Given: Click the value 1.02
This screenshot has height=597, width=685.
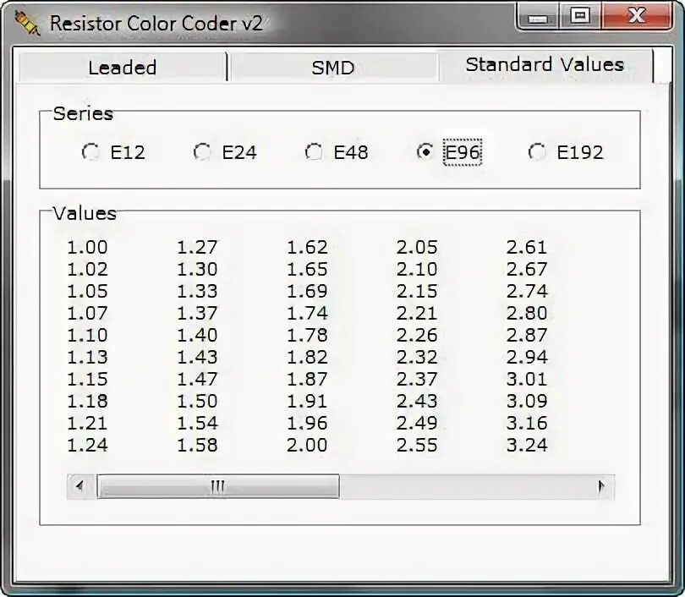Looking at the screenshot, I should point(87,269).
